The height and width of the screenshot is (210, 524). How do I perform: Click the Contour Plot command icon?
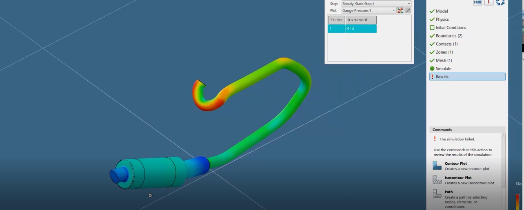click(x=437, y=165)
